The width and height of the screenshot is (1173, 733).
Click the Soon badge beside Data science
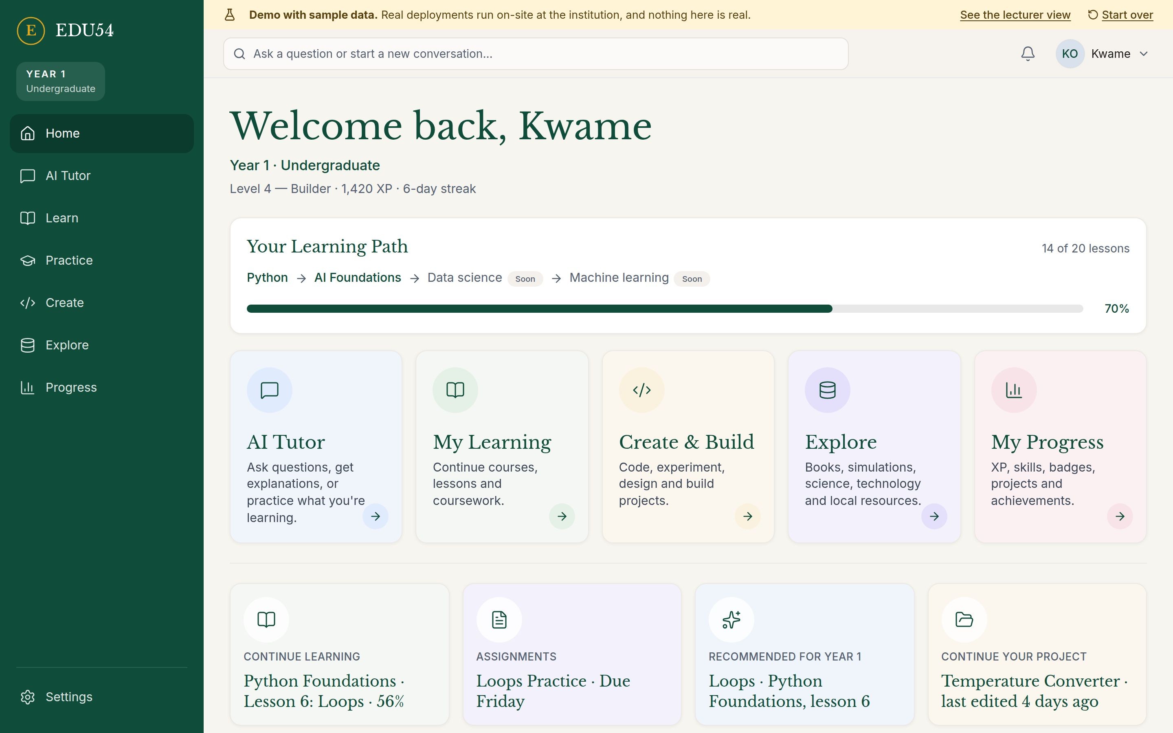525,279
